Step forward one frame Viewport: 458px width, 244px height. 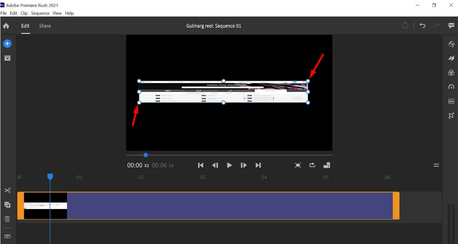(x=244, y=165)
